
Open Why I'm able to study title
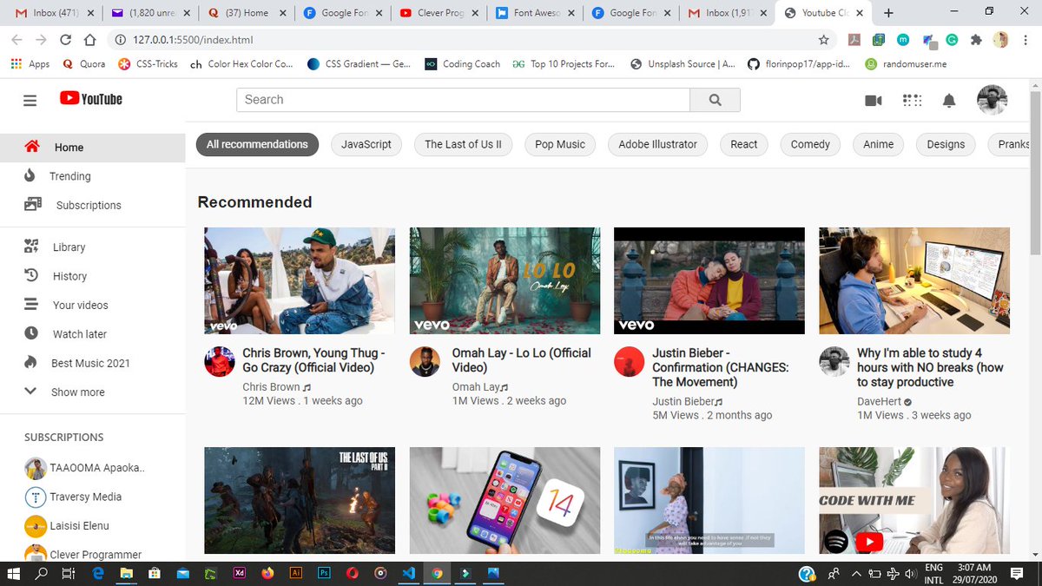pyautogui.click(x=930, y=367)
